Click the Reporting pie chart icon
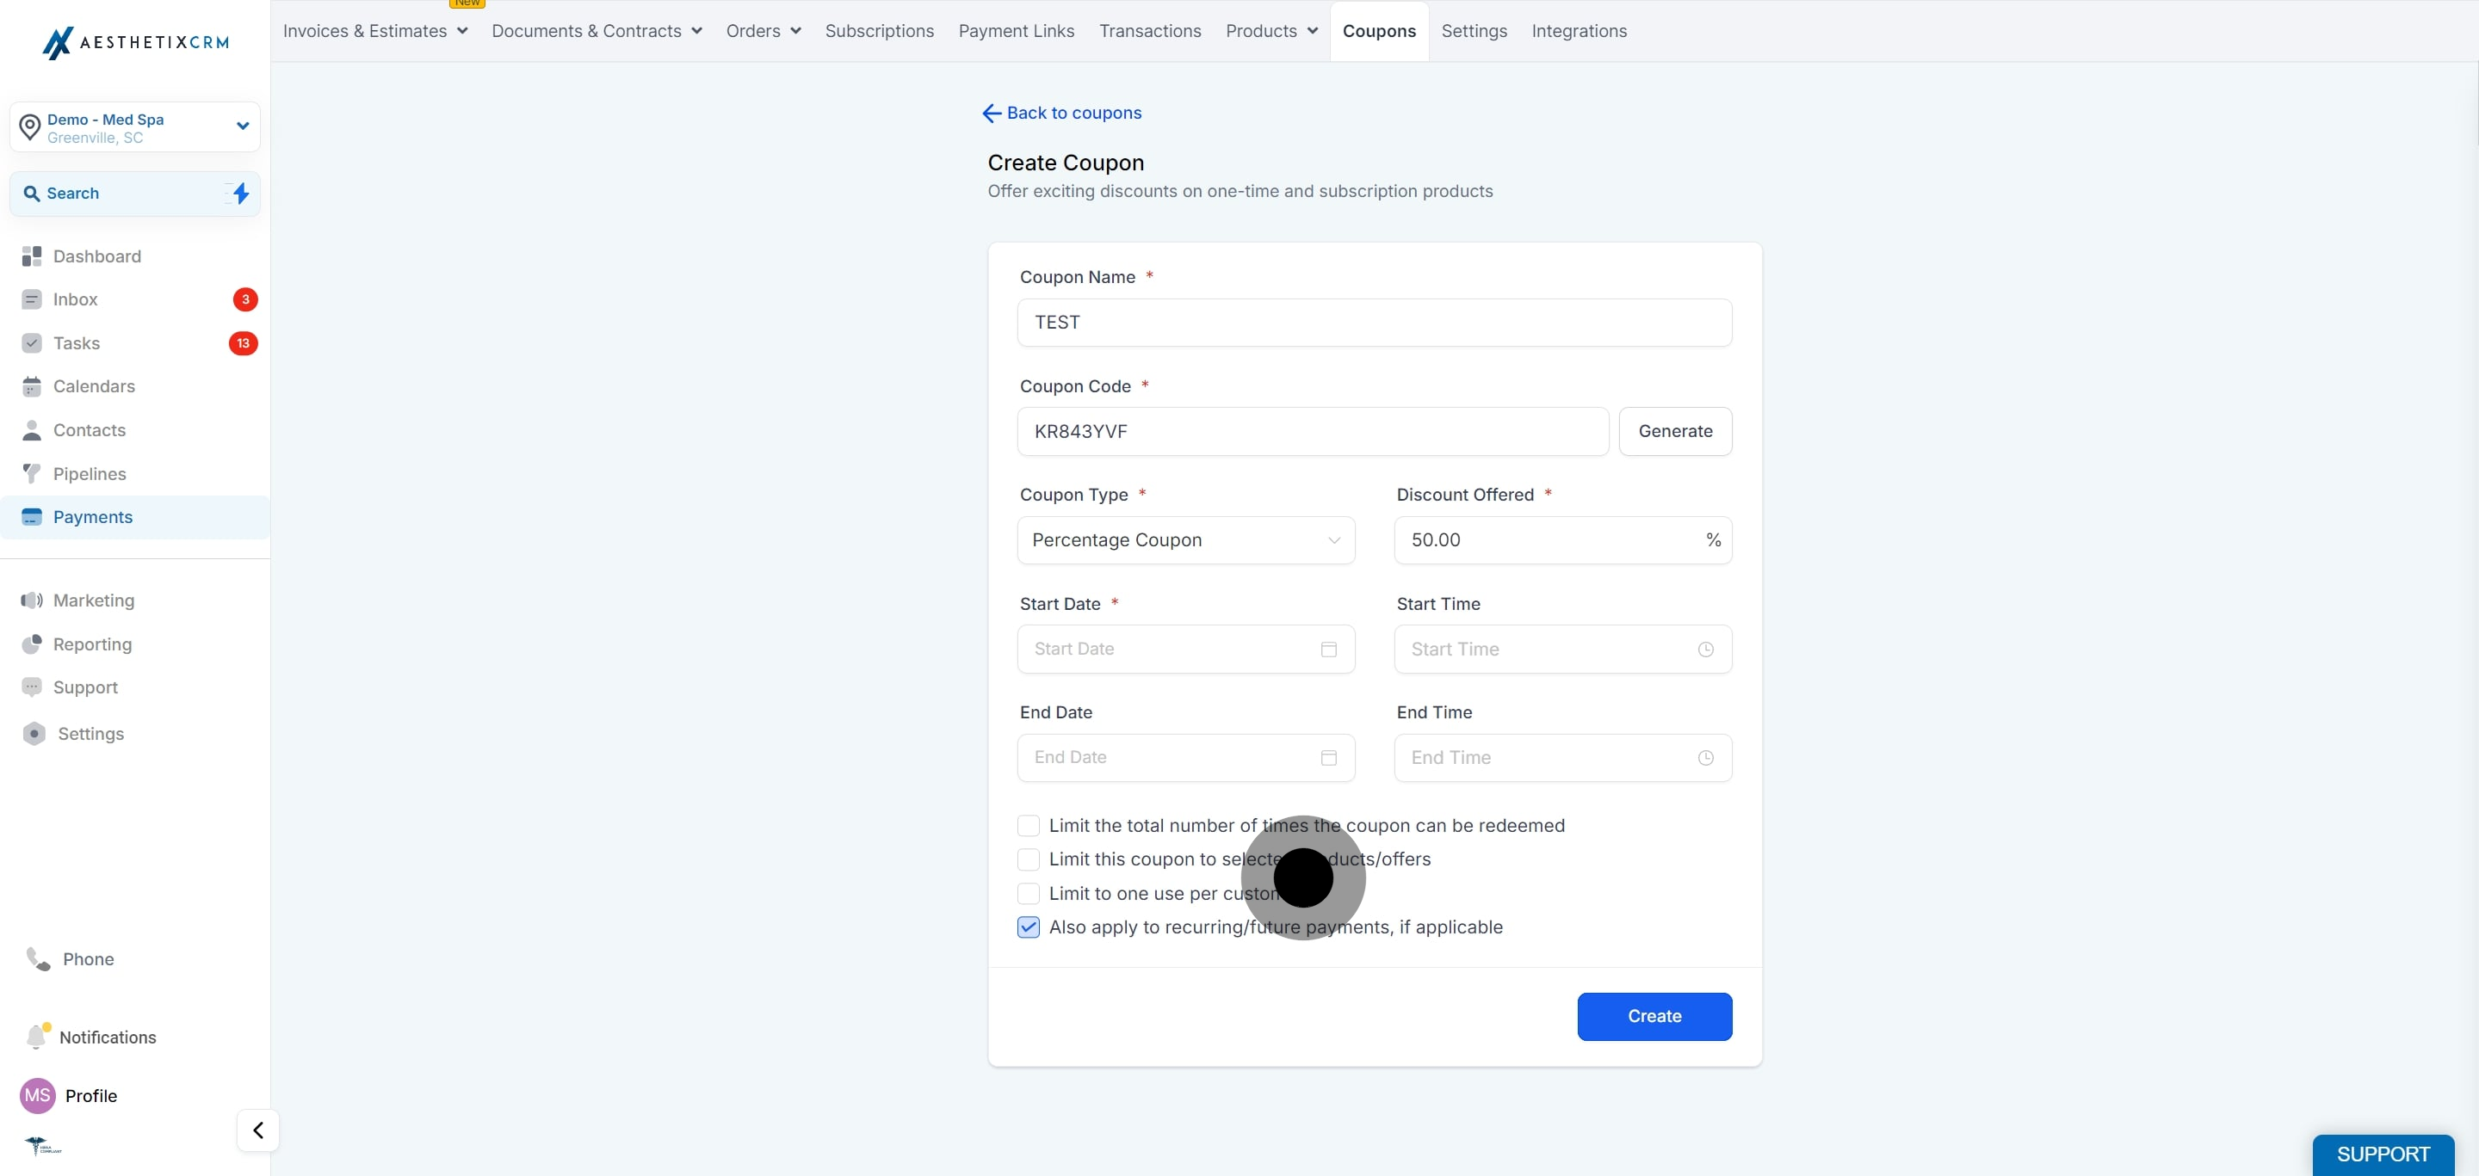This screenshot has height=1176, width=2479. click(x=32, y=644)
